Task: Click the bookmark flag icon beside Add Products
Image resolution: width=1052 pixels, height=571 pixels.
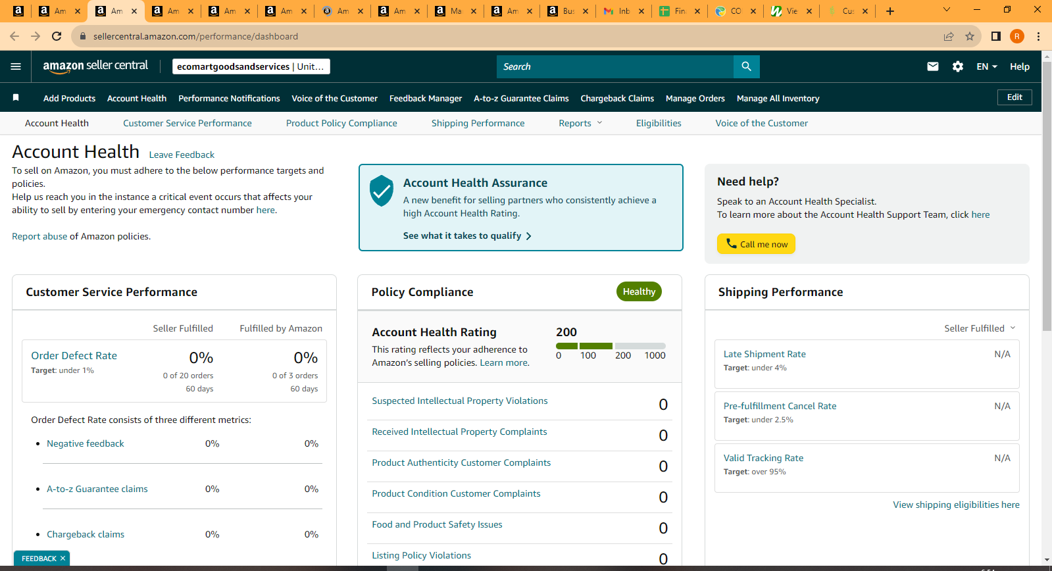Action: [x=16, y=98]
